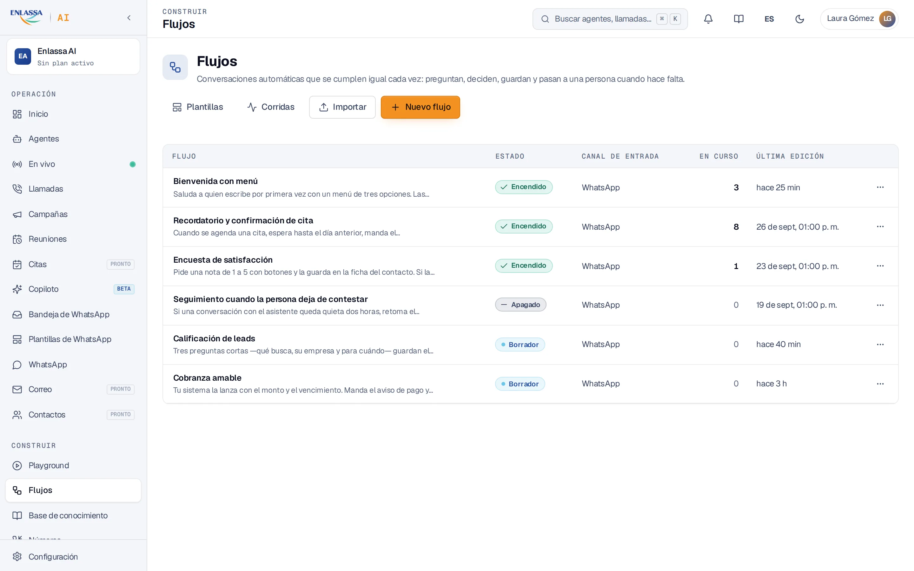Open Reuniones page

[x=73, y=239]
